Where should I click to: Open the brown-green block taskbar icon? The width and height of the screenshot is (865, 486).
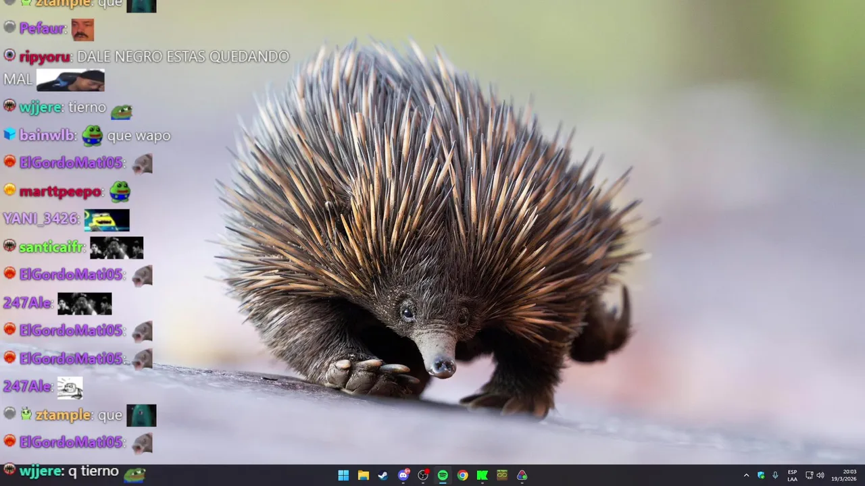coord(502,475)
